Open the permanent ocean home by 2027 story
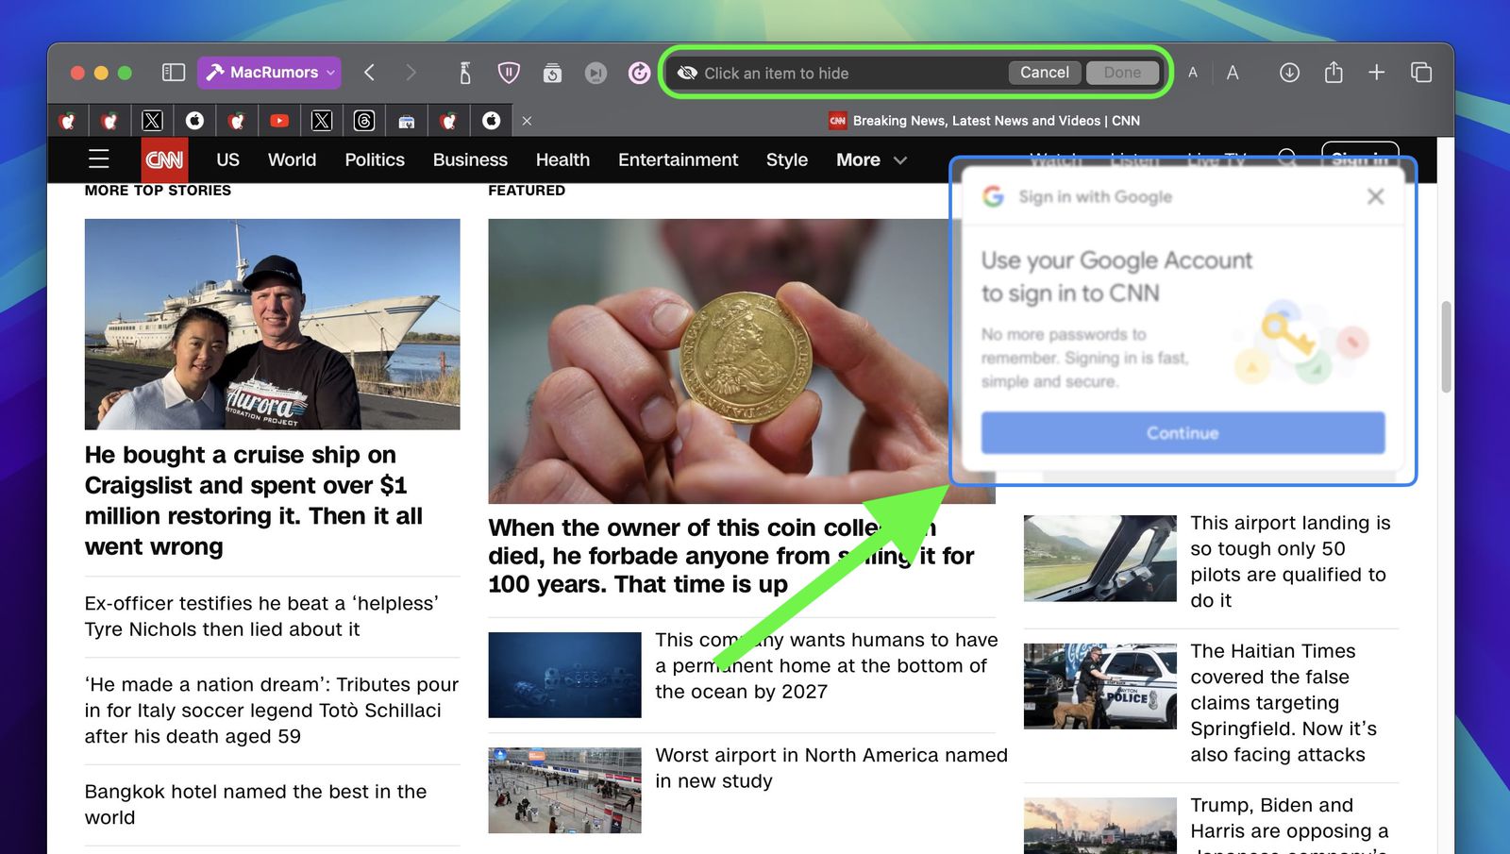1510x854 pixels. pos(827,665)
